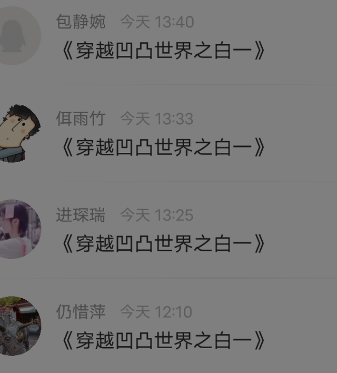Tap the 今天 13:40 timestamp

(157, 22)
